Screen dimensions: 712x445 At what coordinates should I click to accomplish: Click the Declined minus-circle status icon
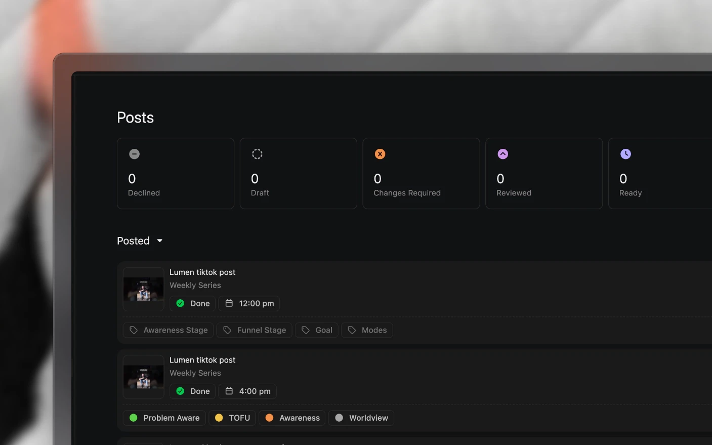coord(134,154)
